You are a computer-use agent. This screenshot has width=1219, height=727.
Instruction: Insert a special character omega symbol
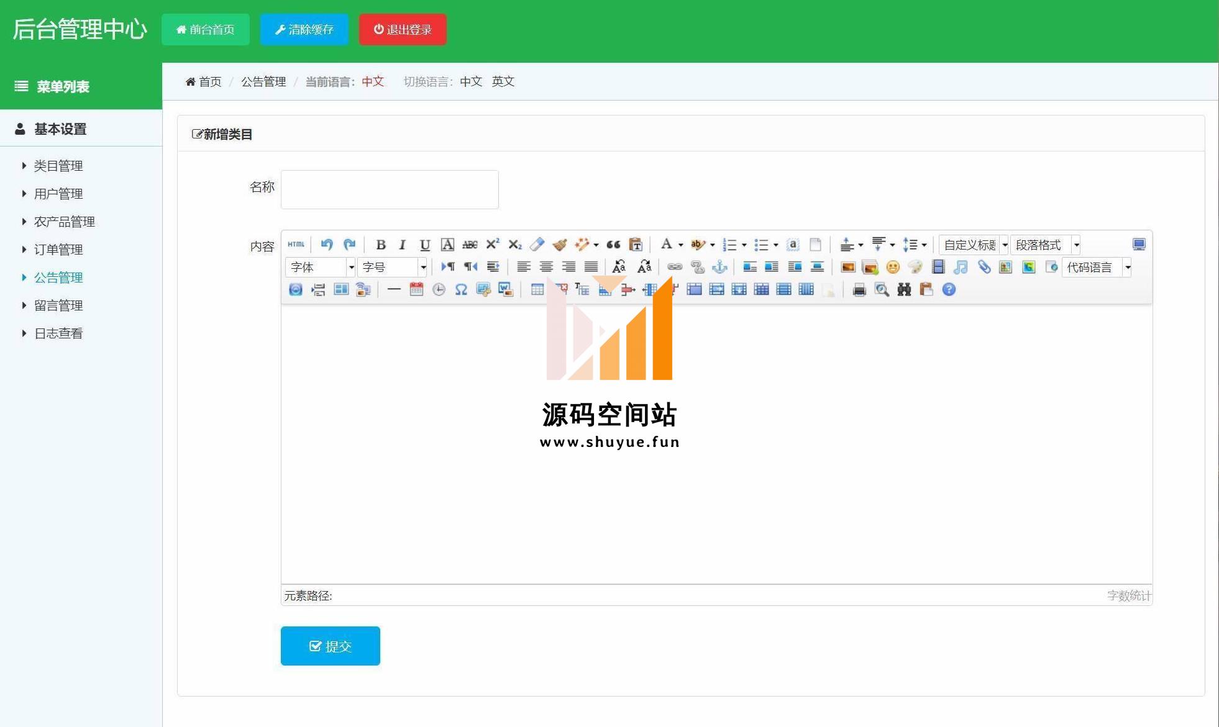point(461,289)
